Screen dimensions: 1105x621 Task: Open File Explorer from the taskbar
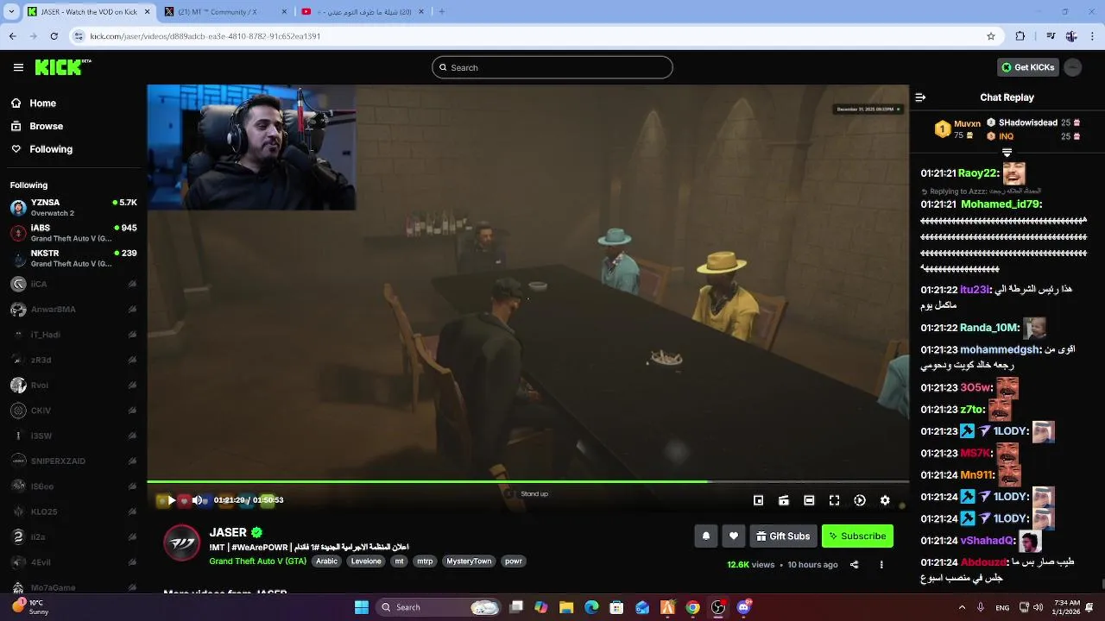(565, 607)
